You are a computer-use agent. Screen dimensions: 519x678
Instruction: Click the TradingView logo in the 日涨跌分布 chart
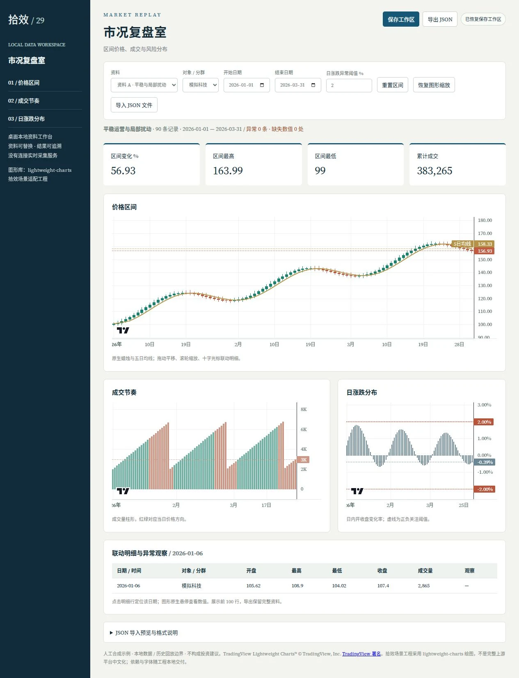point(357,491)
